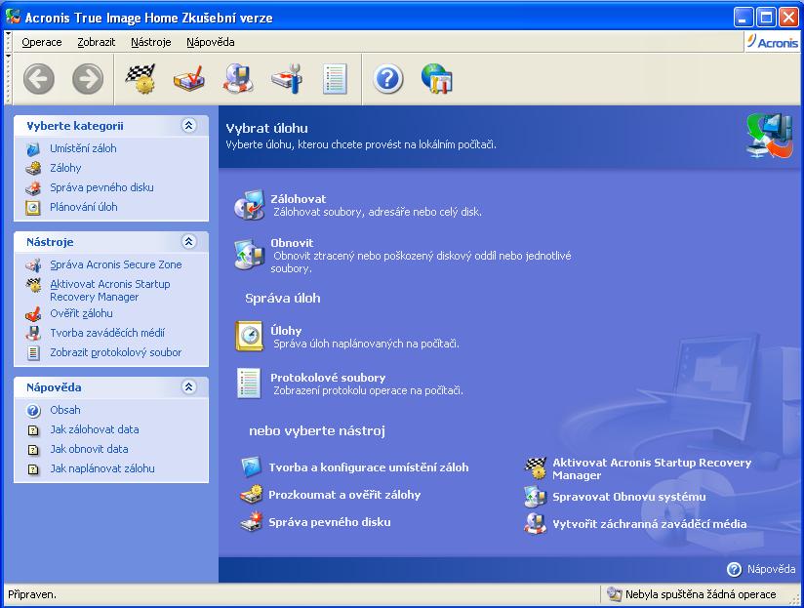Screen dimensions: 804x608
Task: Click the log list toolbar icon
Action: (x=336, y=79)
